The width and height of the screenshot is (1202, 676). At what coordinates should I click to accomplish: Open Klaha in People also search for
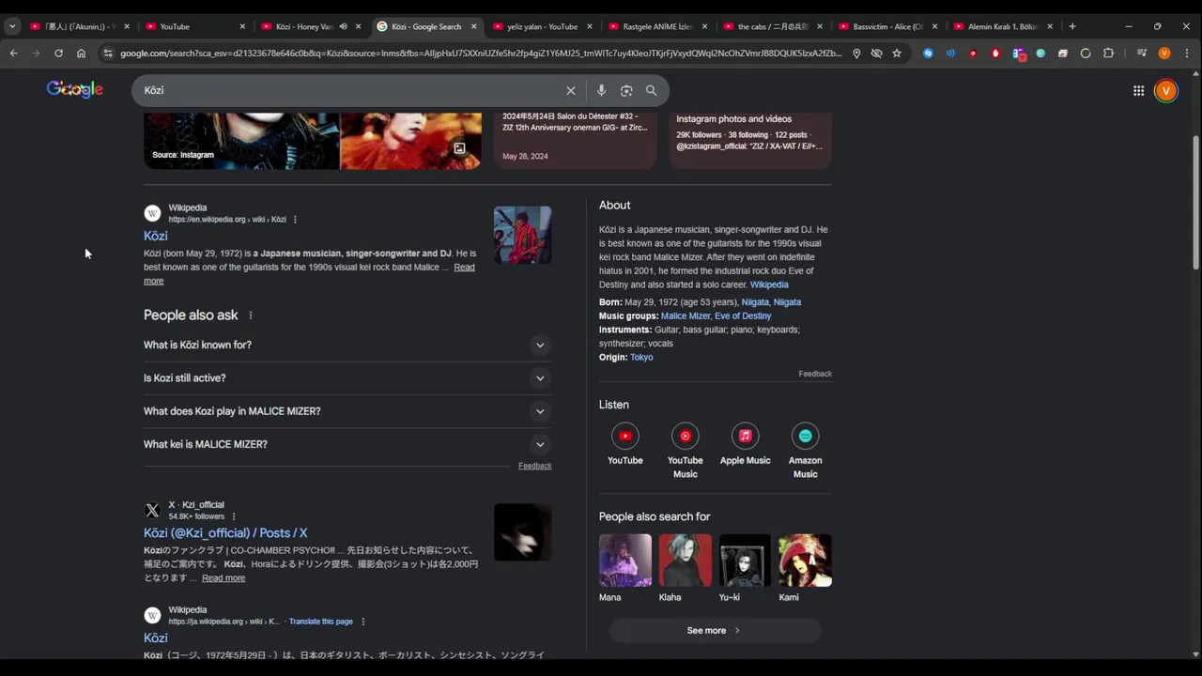coord(686,568)
